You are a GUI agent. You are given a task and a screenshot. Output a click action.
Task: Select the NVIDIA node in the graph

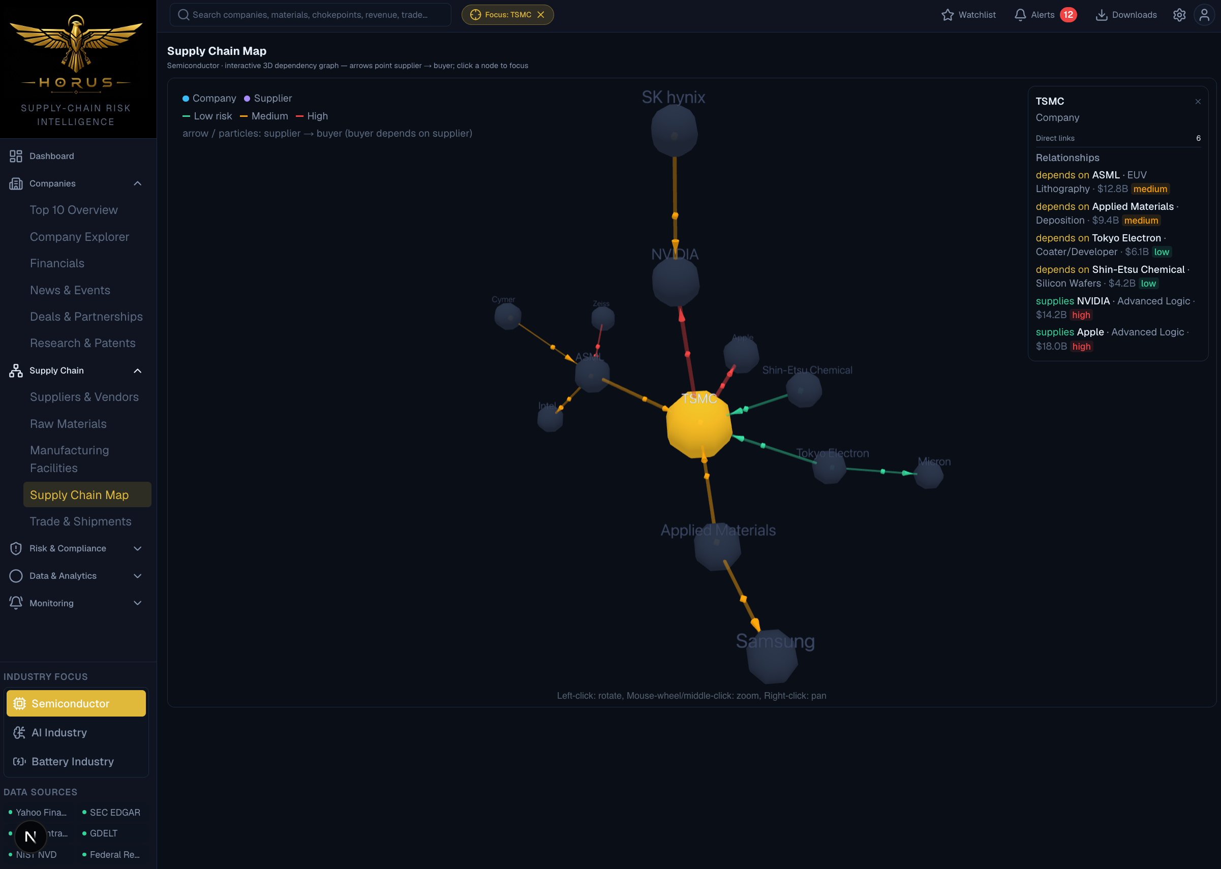(676, 282)
